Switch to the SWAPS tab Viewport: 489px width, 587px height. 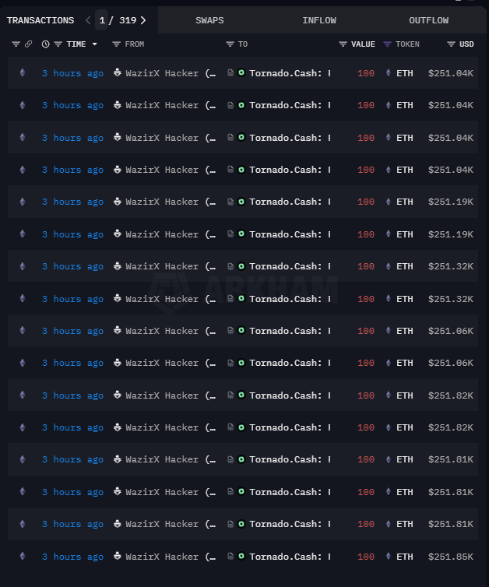click(x=209, y=20)
